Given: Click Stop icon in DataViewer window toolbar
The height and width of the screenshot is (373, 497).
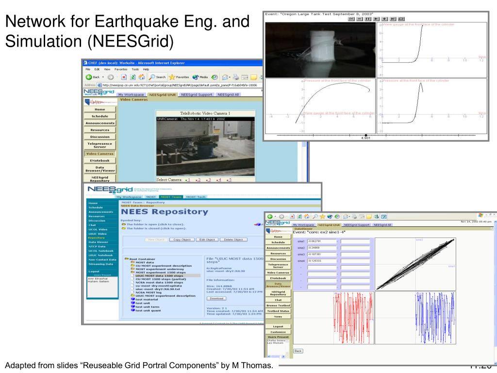Looking at the screenshot, I should [x=292, y=216].
